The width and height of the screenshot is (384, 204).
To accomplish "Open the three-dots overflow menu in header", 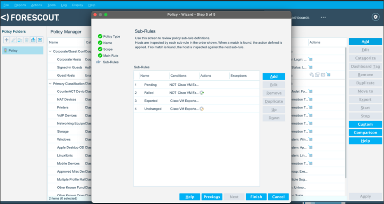I will pyautogui.click(x=323, y=17).
